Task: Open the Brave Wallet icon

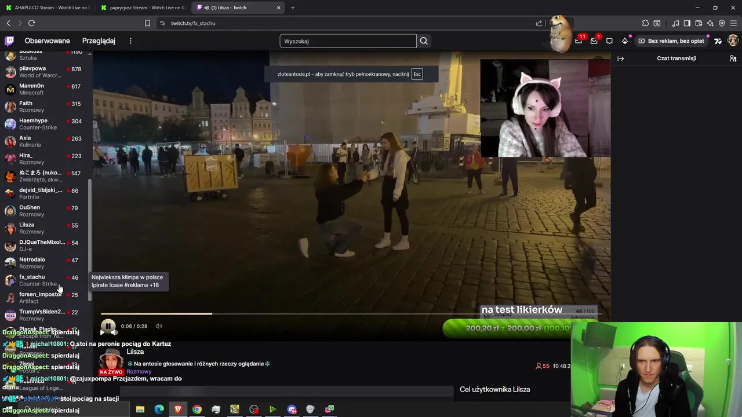Action: 699,23
